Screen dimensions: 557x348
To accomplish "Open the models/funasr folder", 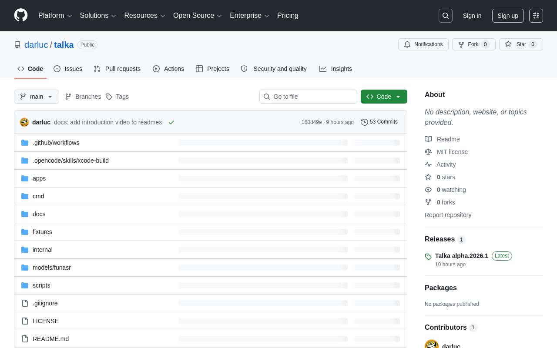I will click(x=52, y=268).
